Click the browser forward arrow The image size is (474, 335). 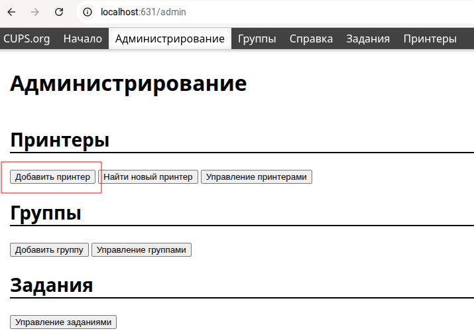point(36,12)
